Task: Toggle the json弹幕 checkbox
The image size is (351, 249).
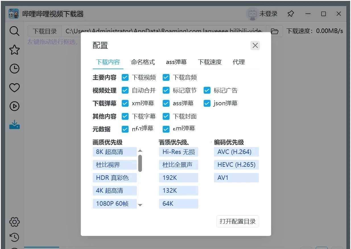Action: coord(207,103)
